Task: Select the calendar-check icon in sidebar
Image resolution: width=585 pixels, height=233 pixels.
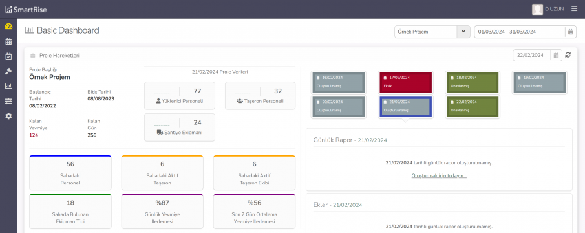Action: tap(8, 56)
